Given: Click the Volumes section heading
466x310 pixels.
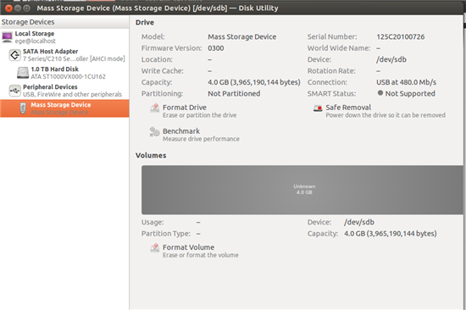Looking at the screenshot, I should click(151, 156).
